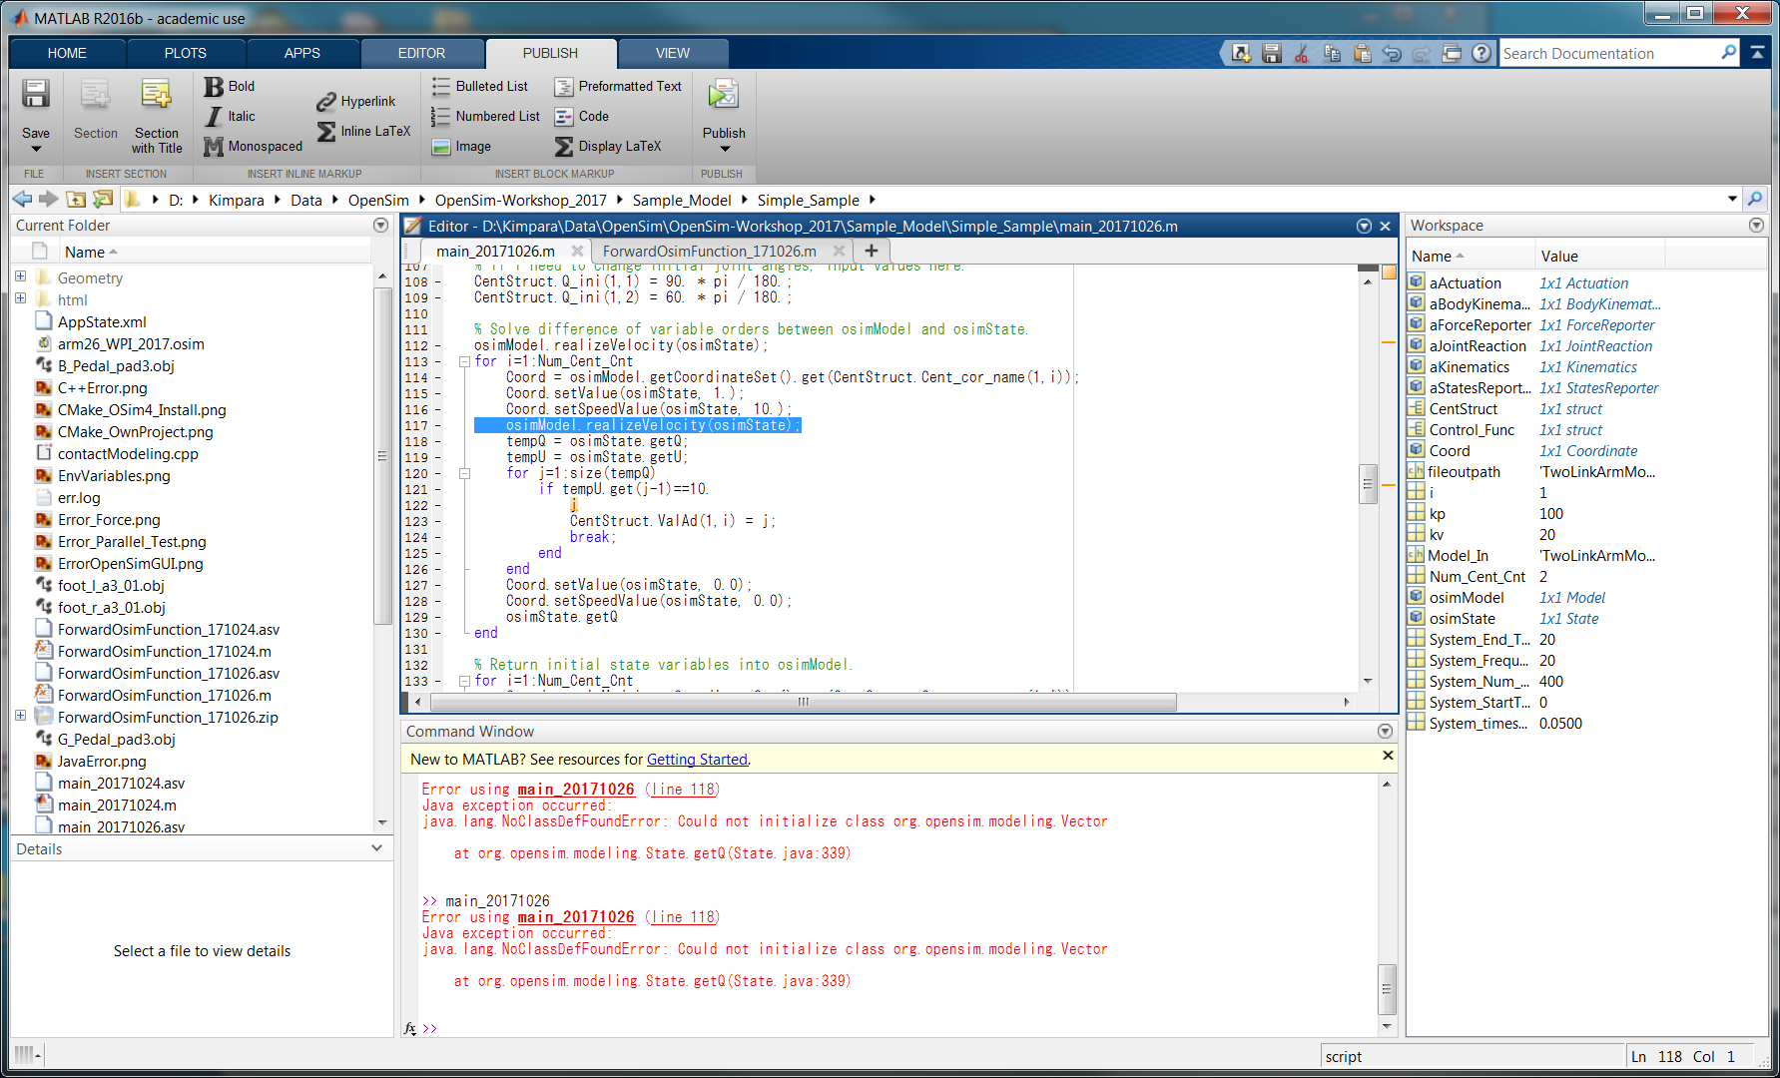
Task: Click the Undo icon in quick access toolbar
Action: tap(1392, 54)
